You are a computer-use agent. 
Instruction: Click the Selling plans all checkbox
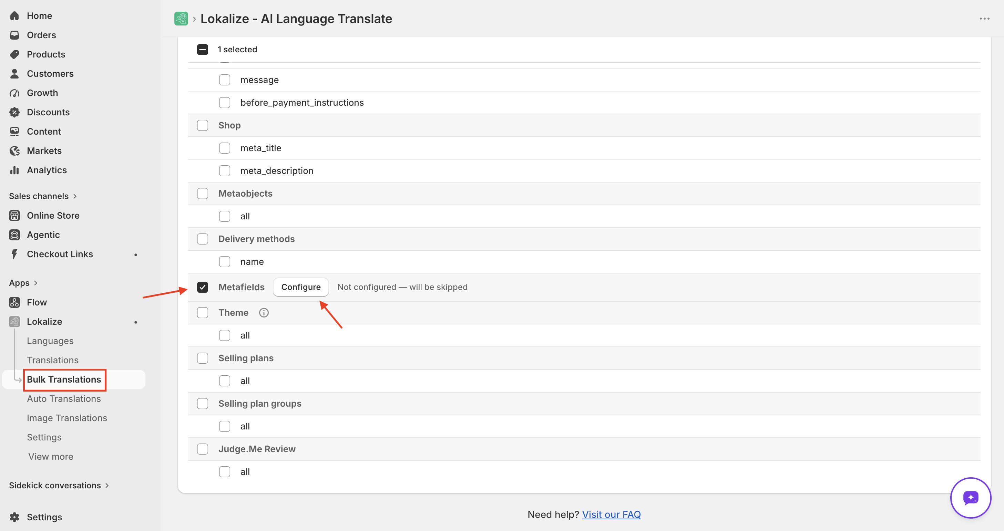click(x=225, y=381)
